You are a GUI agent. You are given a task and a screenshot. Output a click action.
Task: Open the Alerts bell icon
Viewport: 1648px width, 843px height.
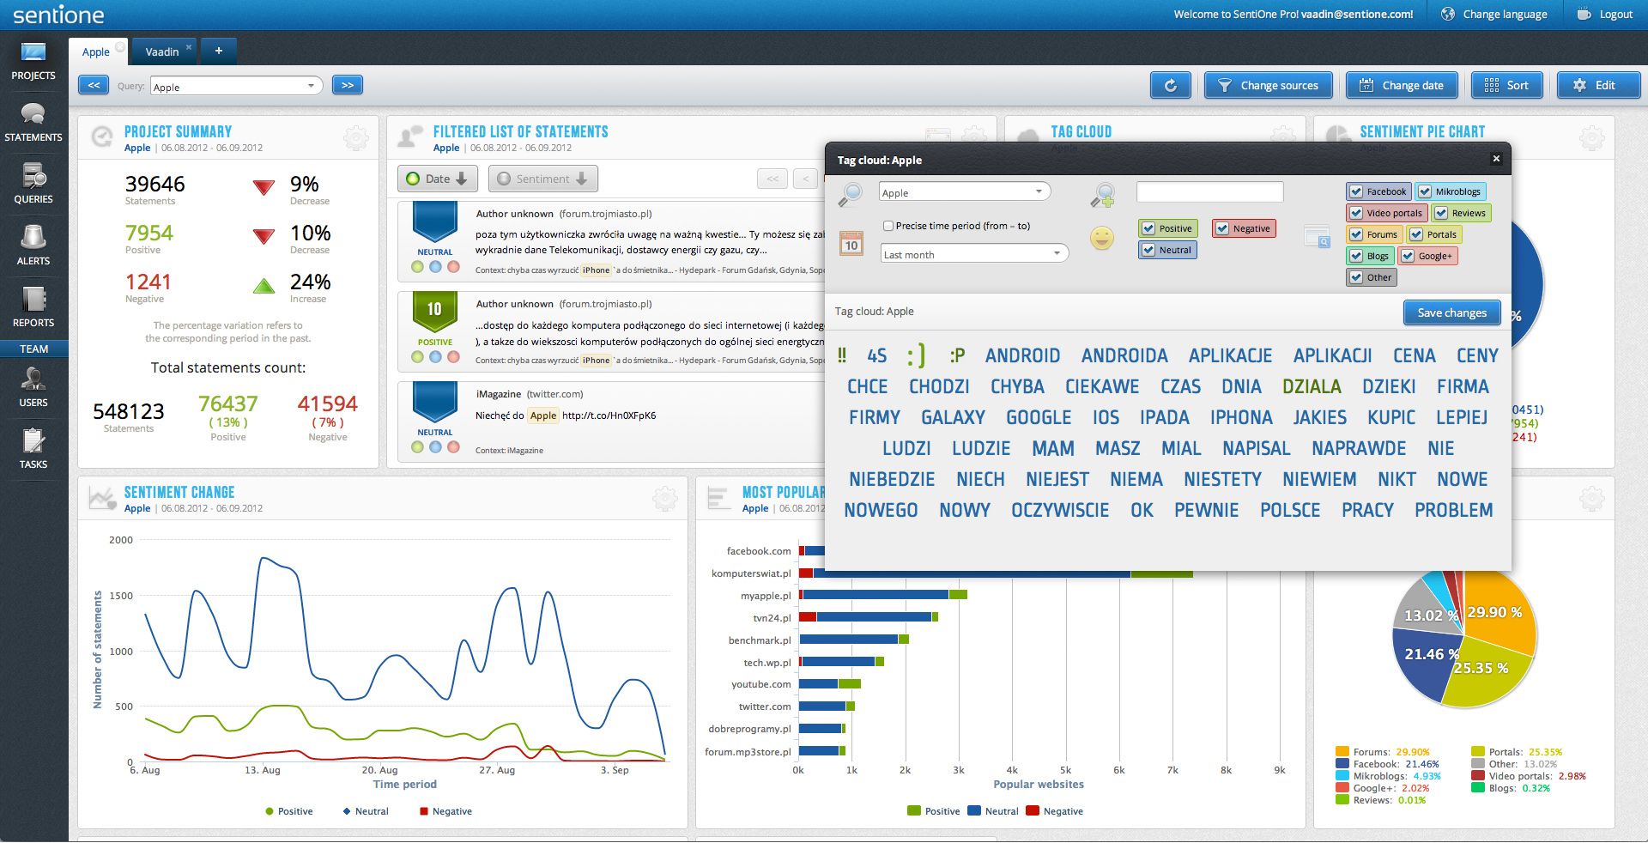[33, 245]
